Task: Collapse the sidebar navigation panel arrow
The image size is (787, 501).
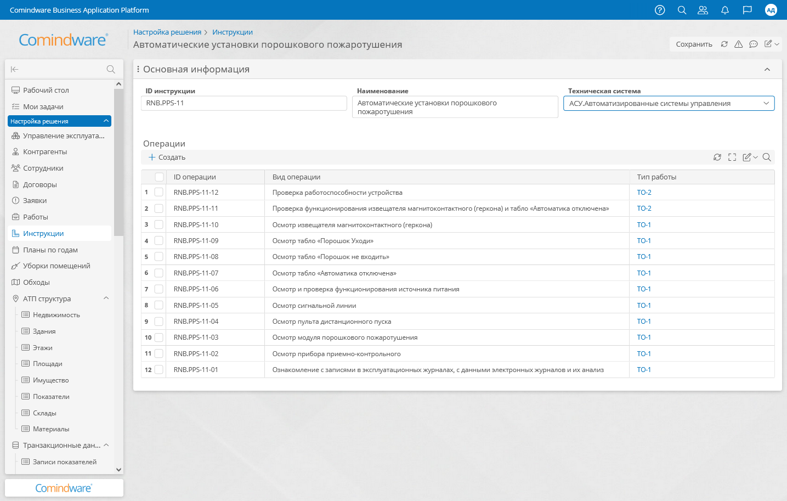Action: tap(15, 69)
